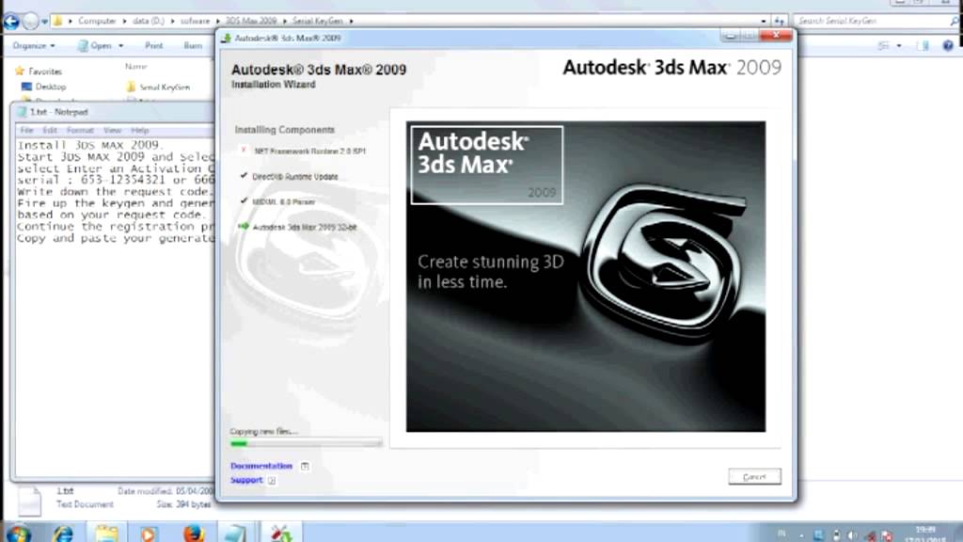The width and height of the screenshot is (963, 542).
Task: Open the Documentation link
Action: click(261, 466)
